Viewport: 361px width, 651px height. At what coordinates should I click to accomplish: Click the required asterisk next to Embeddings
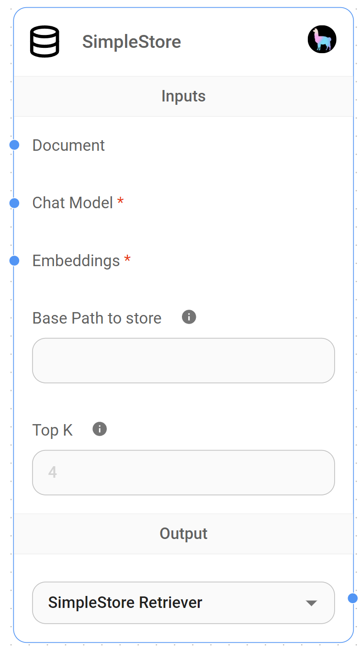127,259
